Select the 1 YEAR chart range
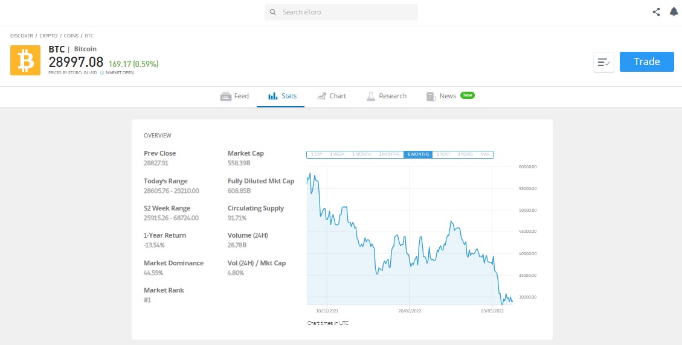The height and width of the screenshot is (345, 682). coord(443,154)
